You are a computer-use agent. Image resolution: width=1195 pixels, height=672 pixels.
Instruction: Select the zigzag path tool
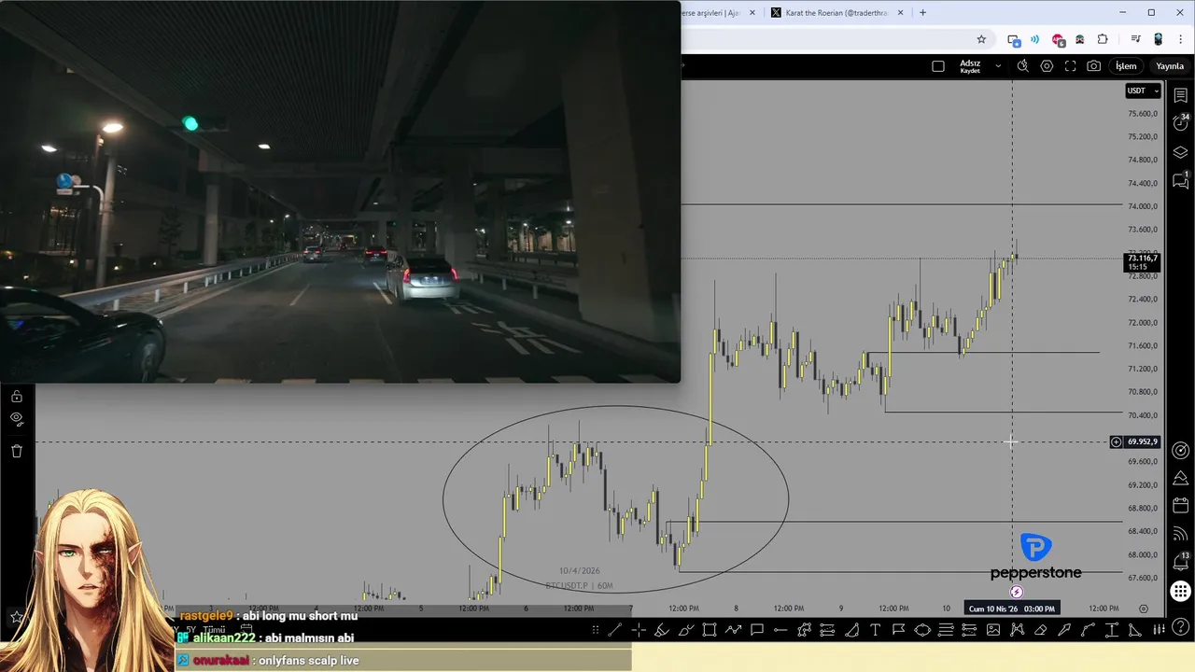[x=734, y=630]
